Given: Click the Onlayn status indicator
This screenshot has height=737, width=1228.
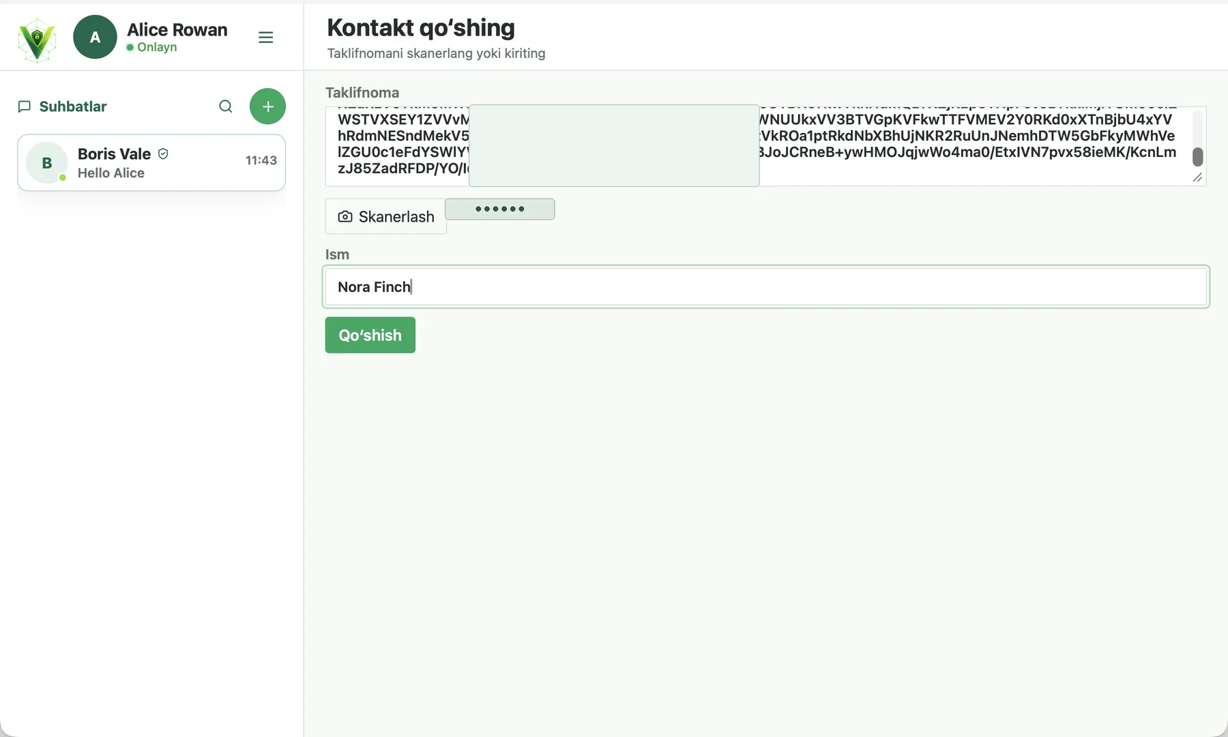Looking at the screenshot, I should point(151,47).
